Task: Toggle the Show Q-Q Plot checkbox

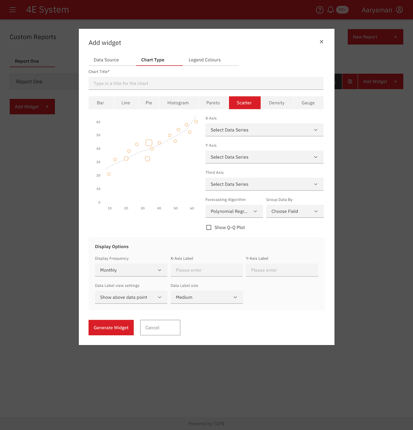Action: coord(209,227)
